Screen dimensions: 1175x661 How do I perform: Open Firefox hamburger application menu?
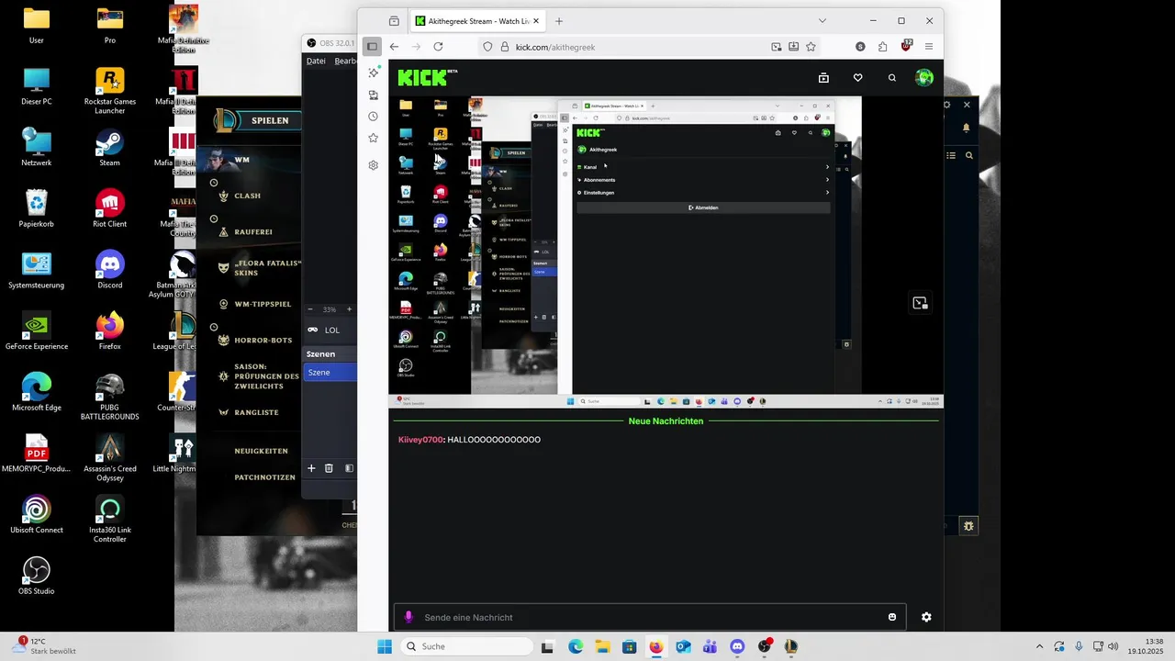coord(929,47)
